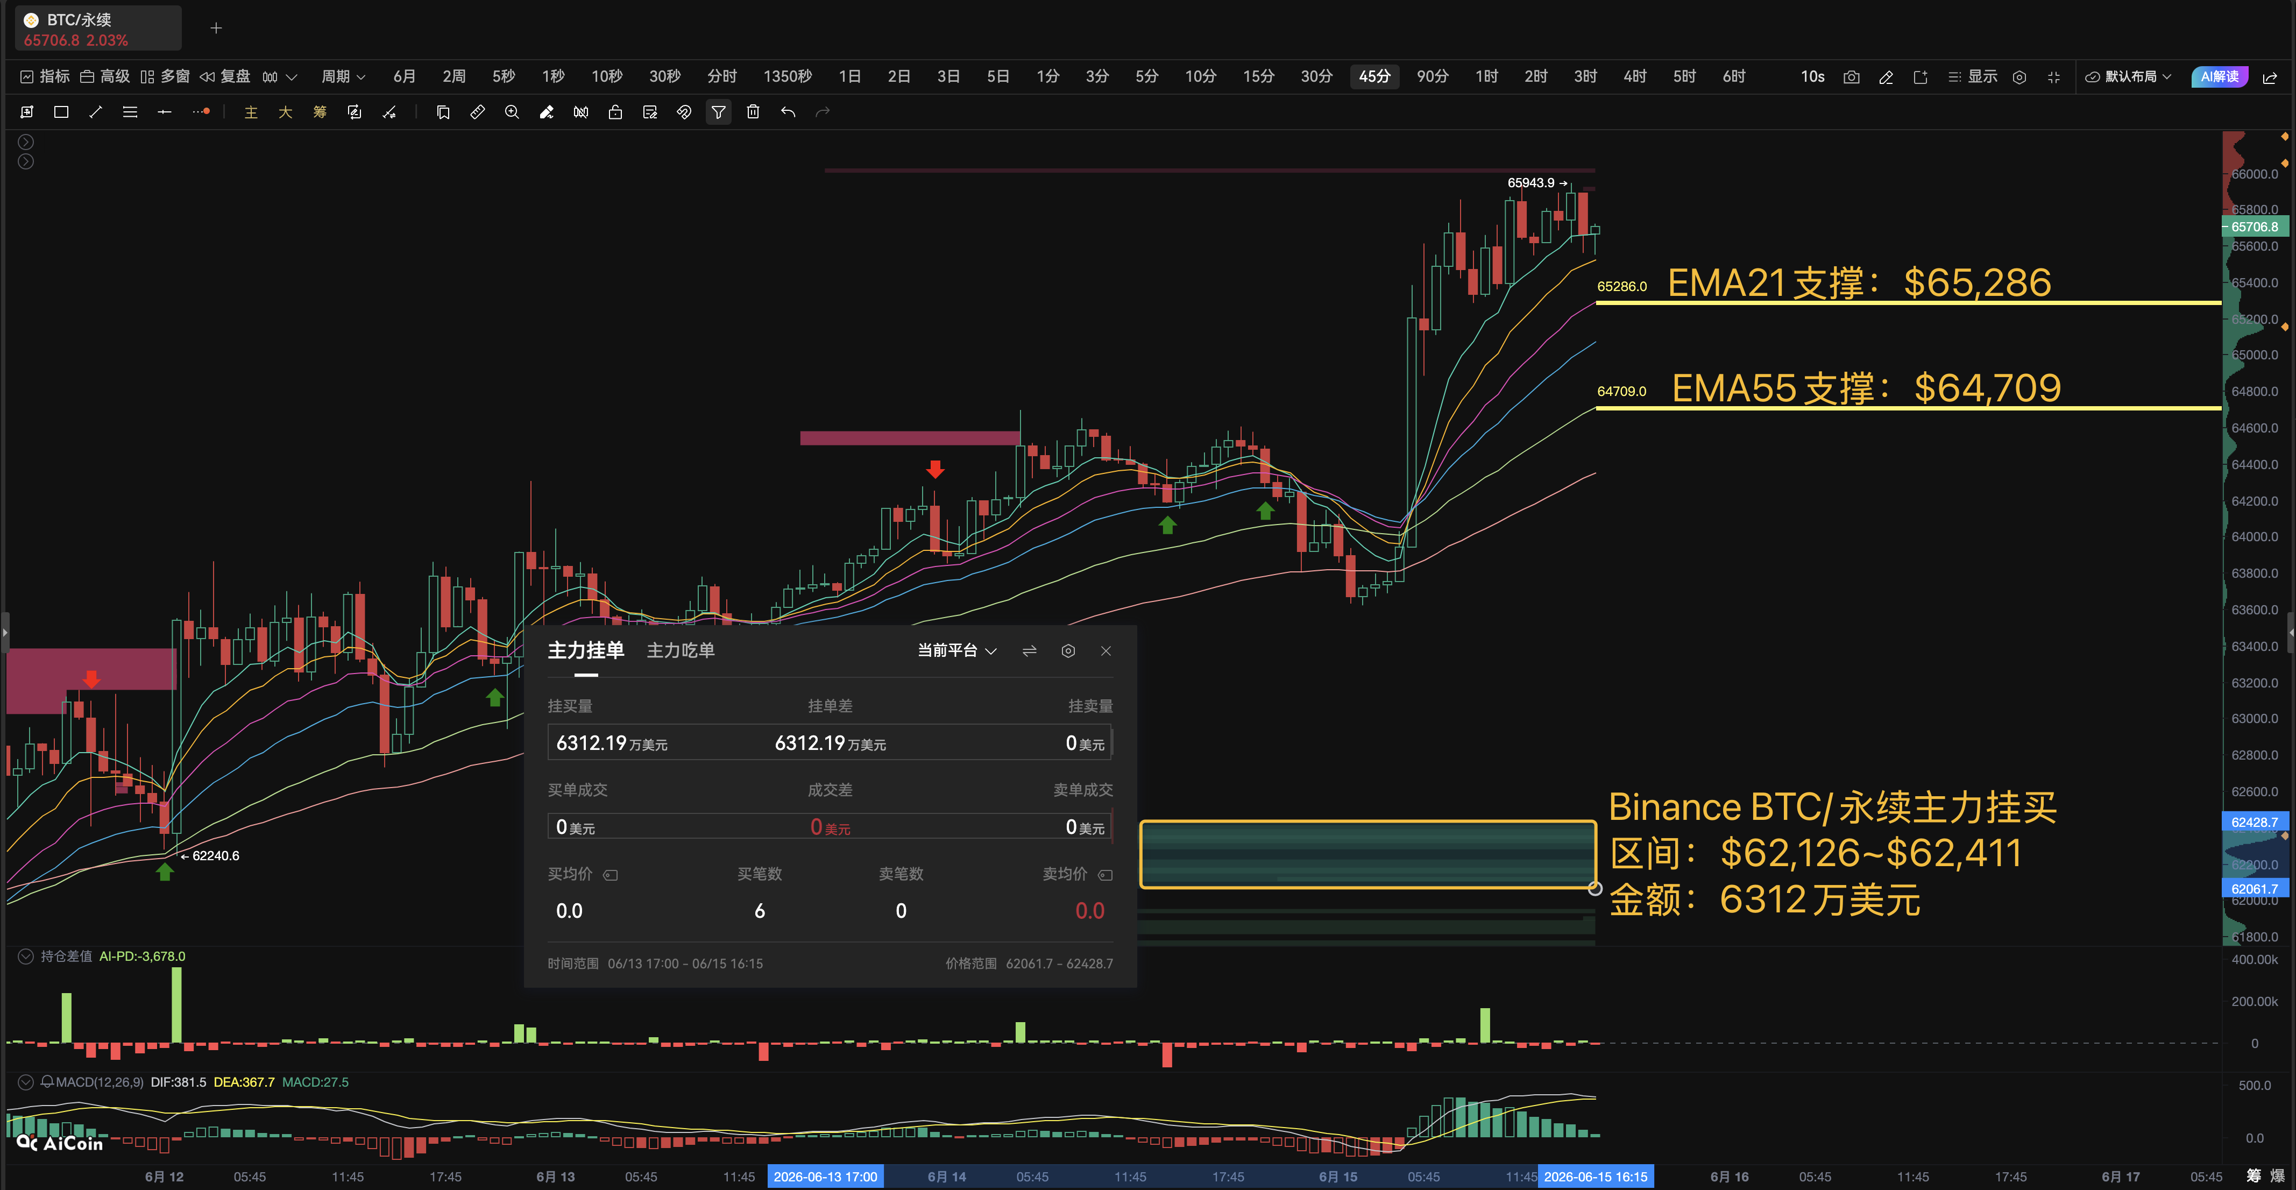Click the upper circle chevron at chart top-left
2296x1190 pixels.
(26, 143)
